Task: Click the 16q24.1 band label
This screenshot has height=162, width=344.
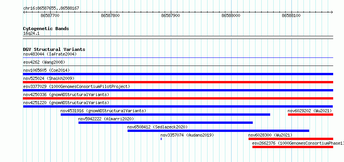Action: tap(31, 34)
